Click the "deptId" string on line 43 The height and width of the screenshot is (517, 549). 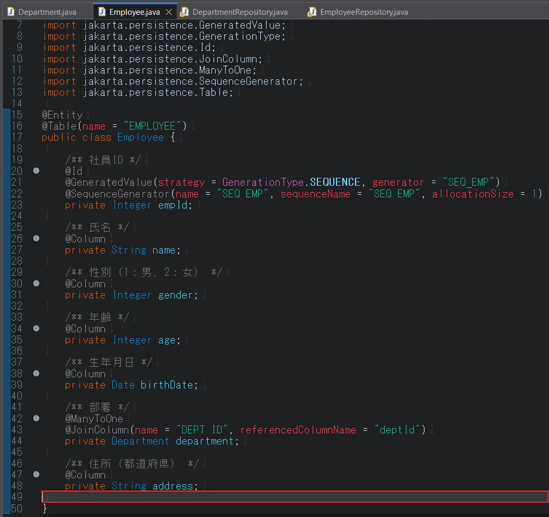(397, 430)
